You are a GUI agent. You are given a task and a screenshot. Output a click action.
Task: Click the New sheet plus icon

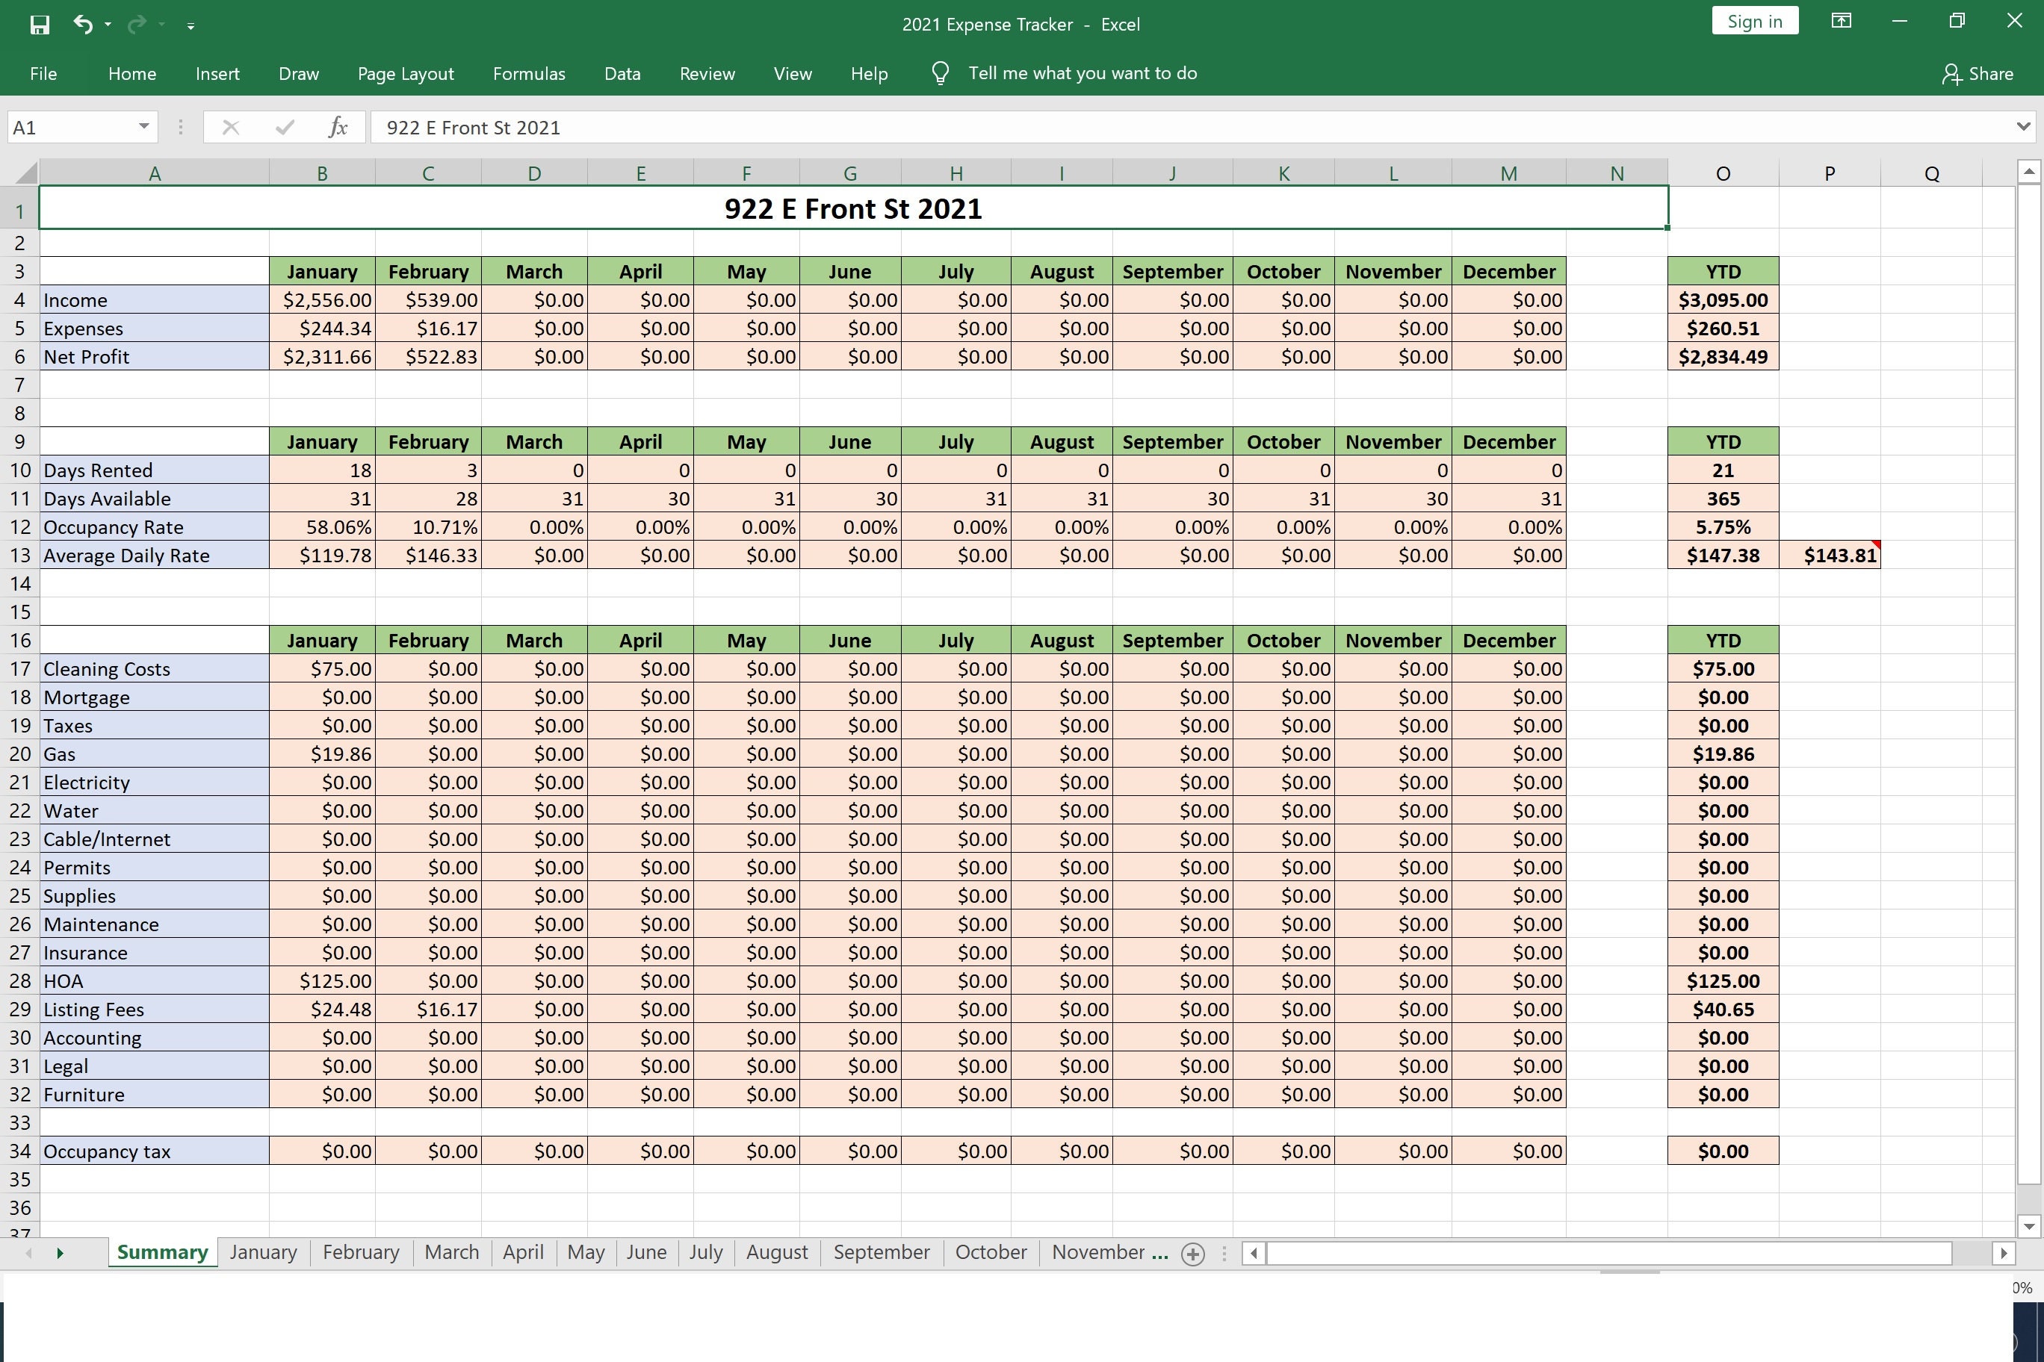tap(1193, 1254)
